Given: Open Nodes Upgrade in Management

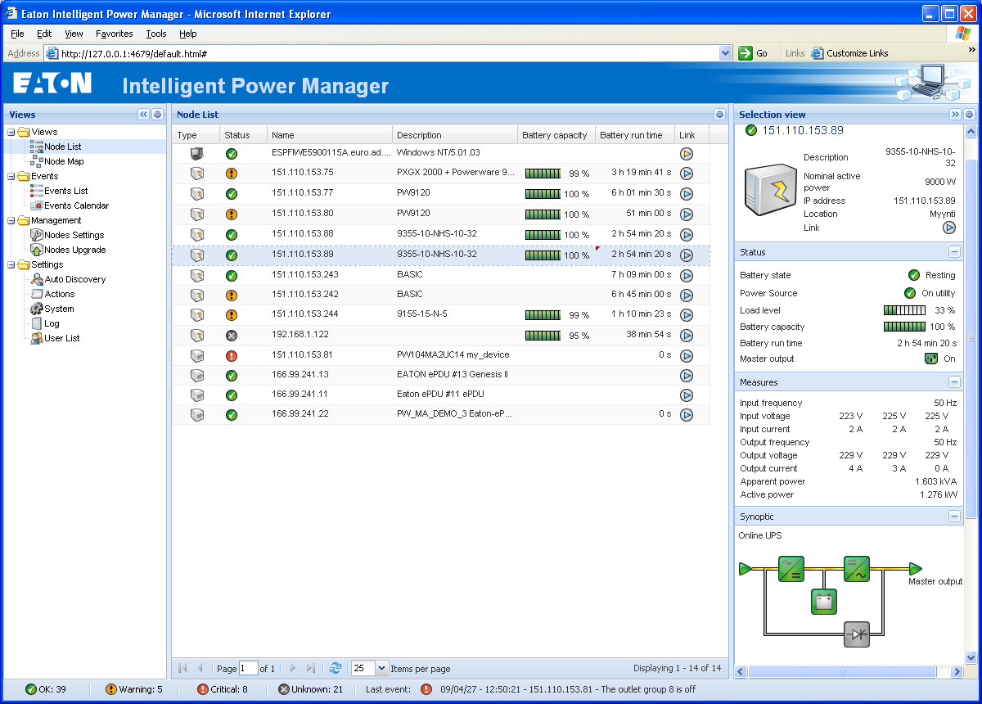Looking at the screenshot, I should click(74, 250).
